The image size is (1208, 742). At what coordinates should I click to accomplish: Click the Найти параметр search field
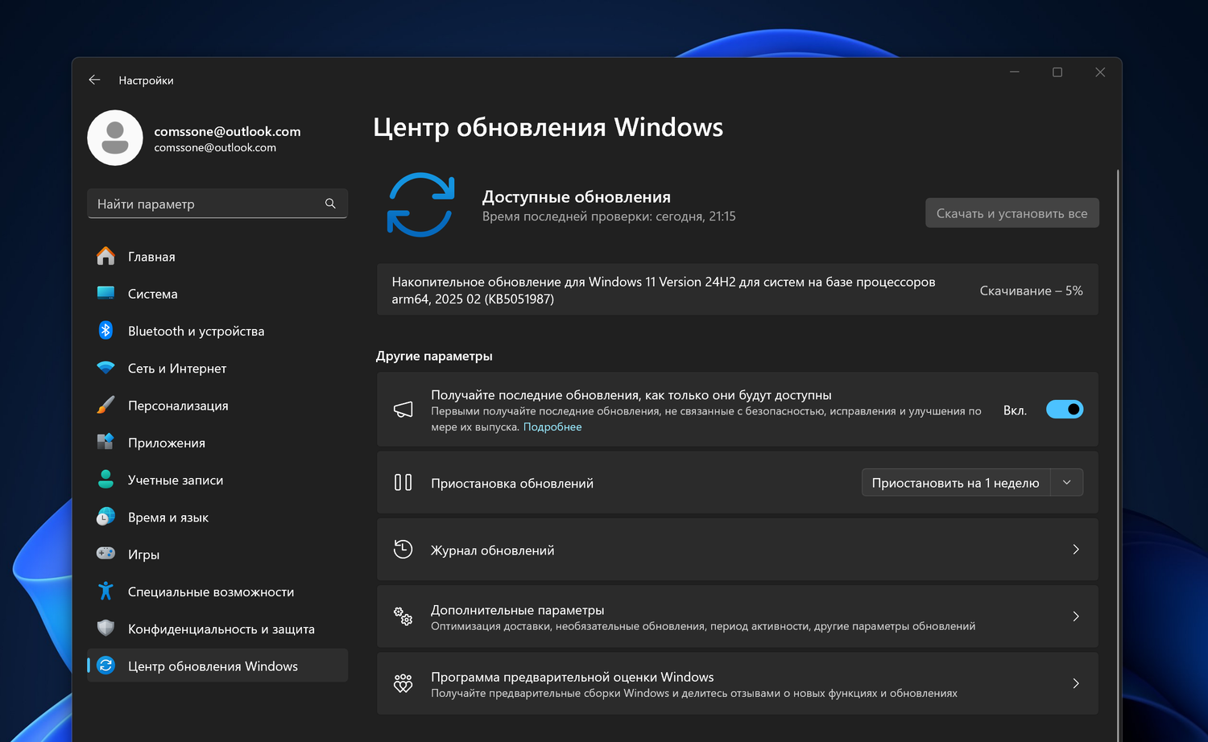[x=217, y=204]
